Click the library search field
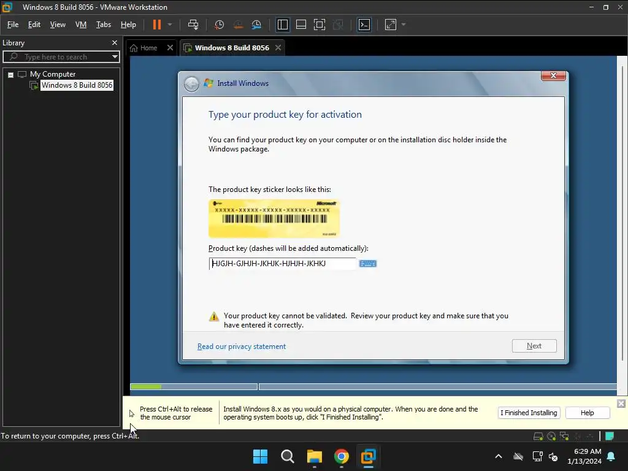Viewport: 628px width, 471px height. click(x=61, y=57)
